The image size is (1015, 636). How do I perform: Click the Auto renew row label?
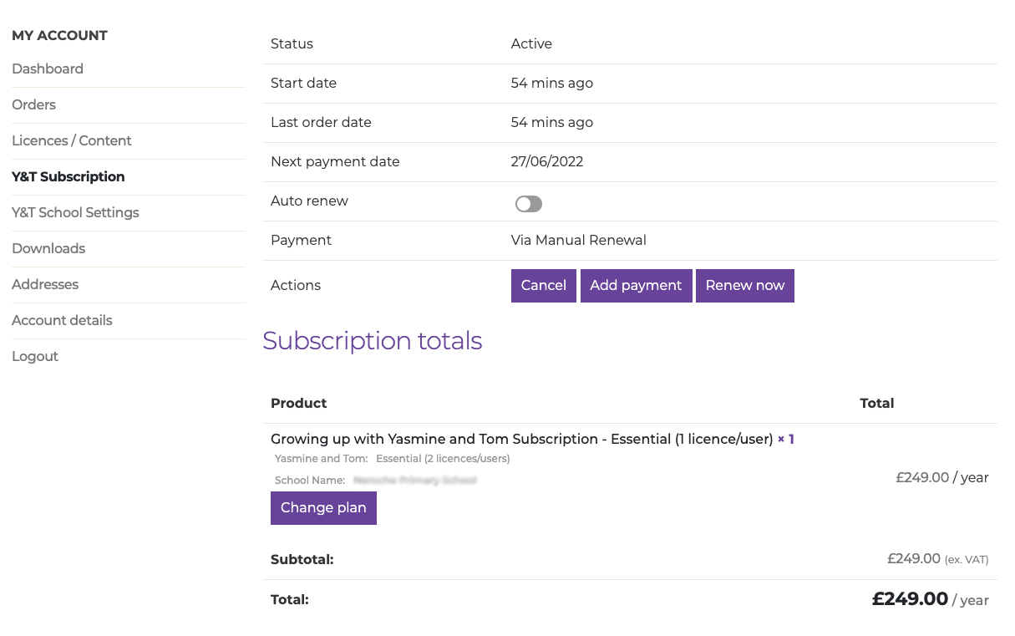point(309,201)
